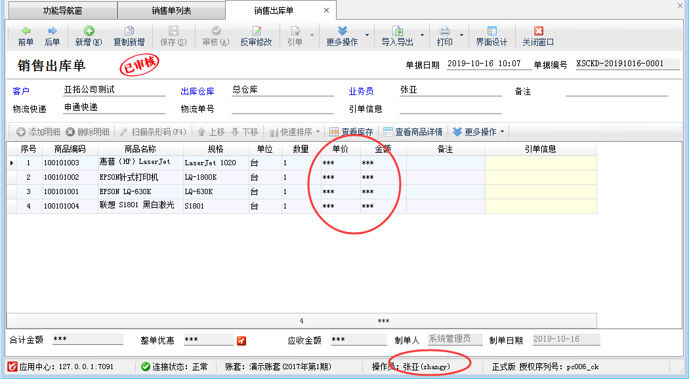Viewport: 689px width, 379px height.
Task: Click the 客户 input field
Action: pyautogui.click(x=114, y=90)
